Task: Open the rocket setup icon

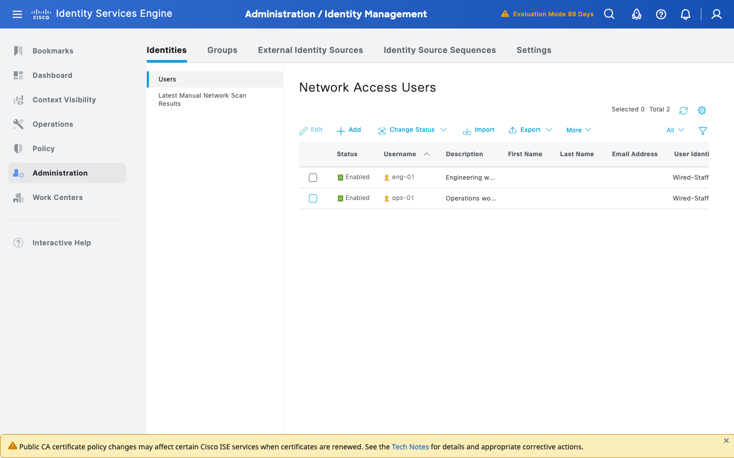Action: [x=637, y=14]
